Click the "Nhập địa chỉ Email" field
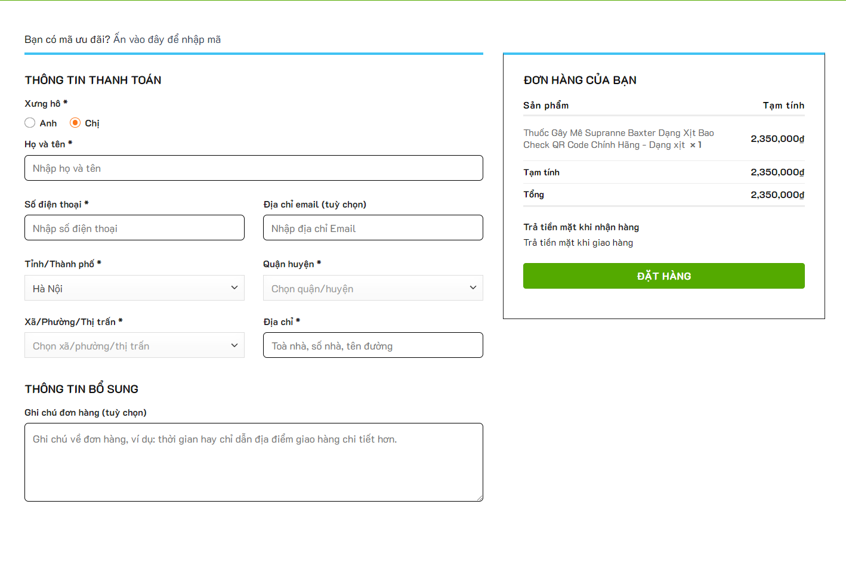The width and height of the screenshot is (846, 569). pyautogui.click(x=373, y=228)
